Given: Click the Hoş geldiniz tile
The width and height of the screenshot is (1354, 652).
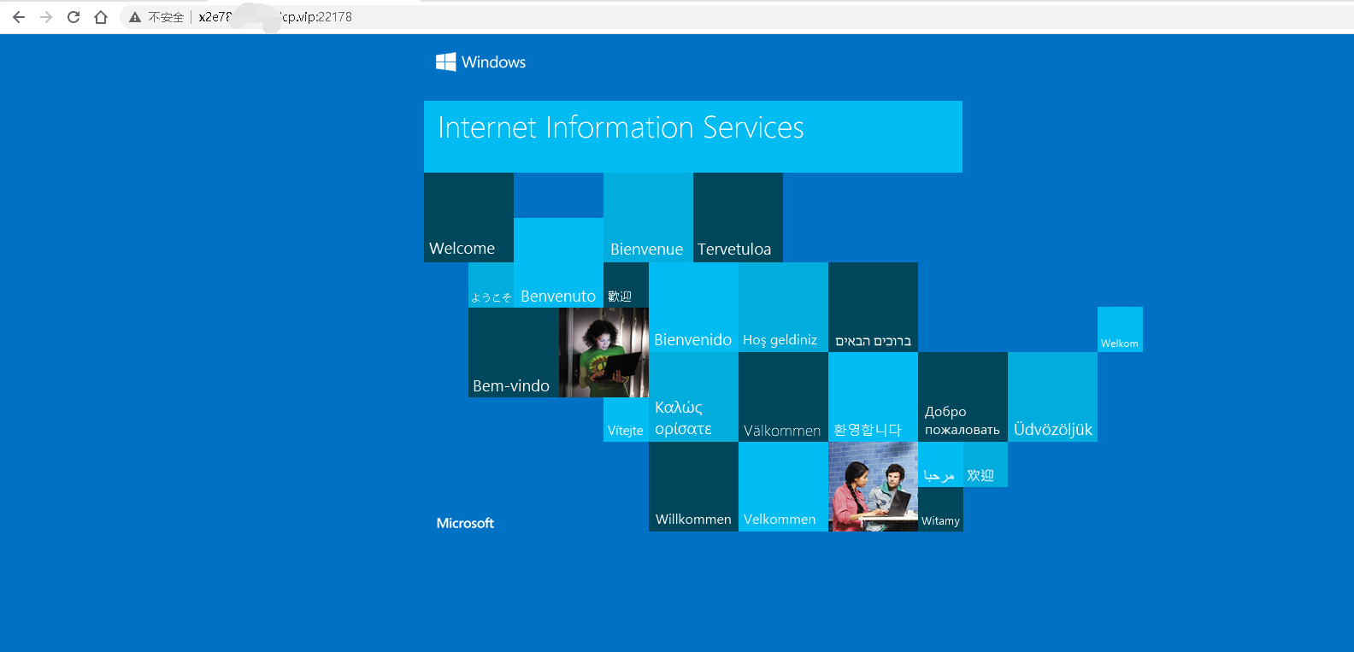Looking at the screenshot, I should pyautogui.click(x=783, y=307).
